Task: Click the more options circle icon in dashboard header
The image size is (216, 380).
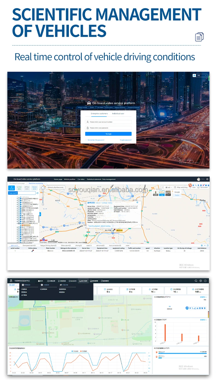Action: tap(205, 281)
